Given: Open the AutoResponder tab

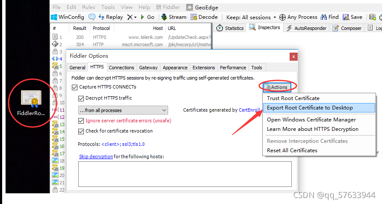Looking at the screenshot, I should [306, 28].
